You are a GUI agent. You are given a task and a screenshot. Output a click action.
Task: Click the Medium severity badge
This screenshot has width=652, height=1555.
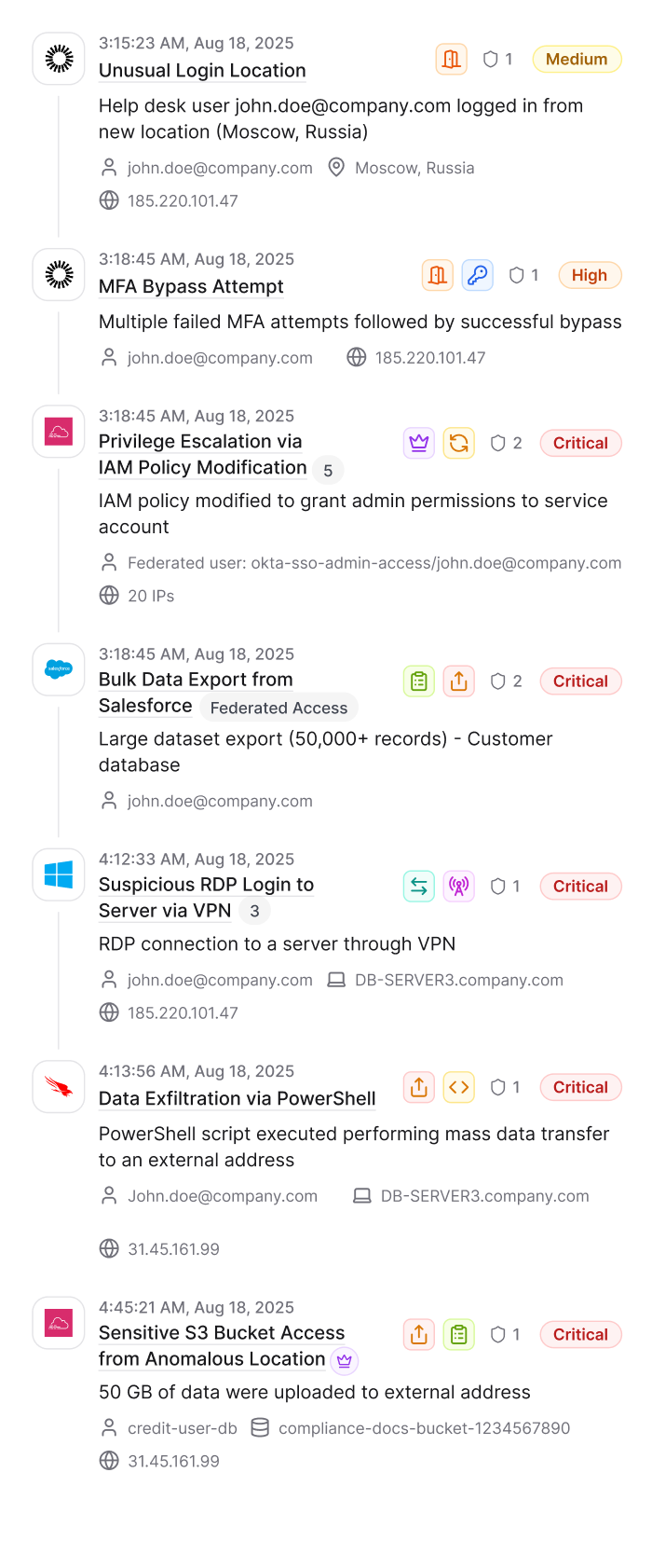[577, 59]
